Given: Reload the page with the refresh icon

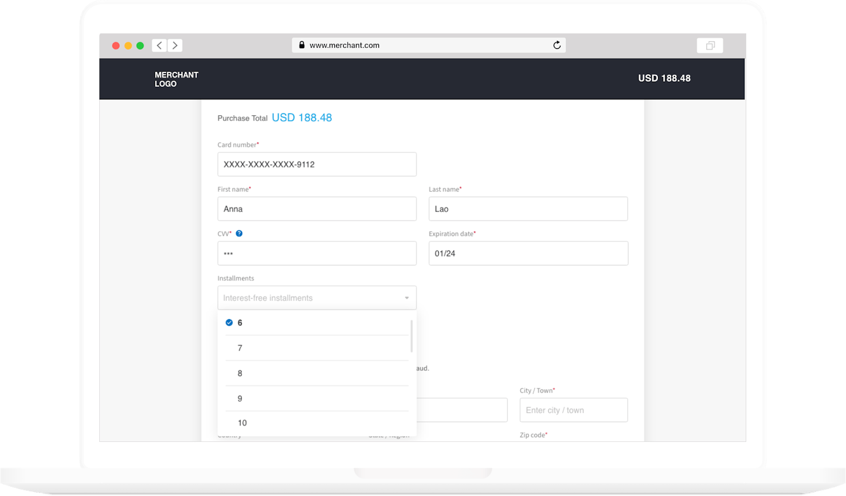Looking at the screenshot, I should tap(556, 45).
